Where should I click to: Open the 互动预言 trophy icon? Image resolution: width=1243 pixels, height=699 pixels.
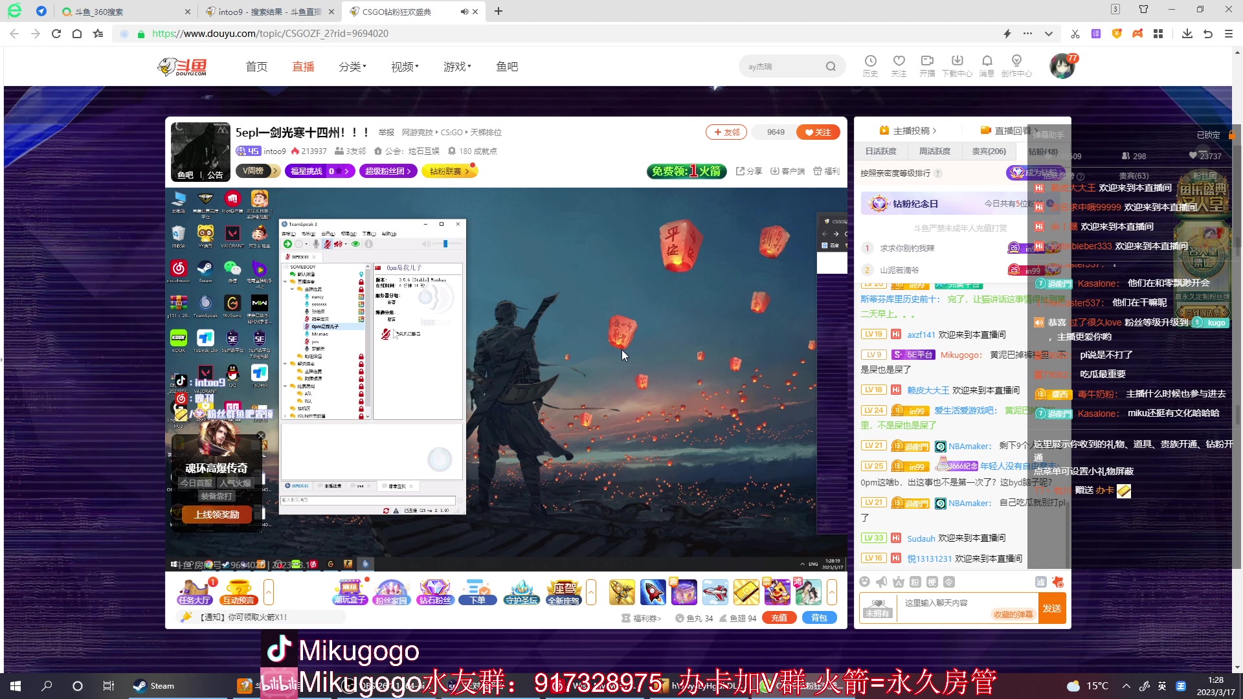click(x=238, y=592)
